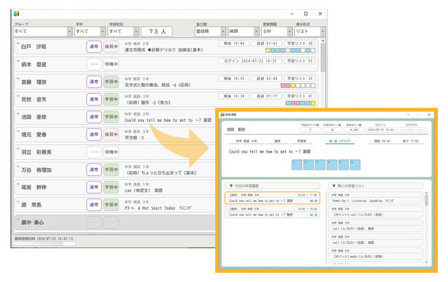Select [ポイント] make remaining list item
Screen dimensions: 448x282
pos(376,254)
